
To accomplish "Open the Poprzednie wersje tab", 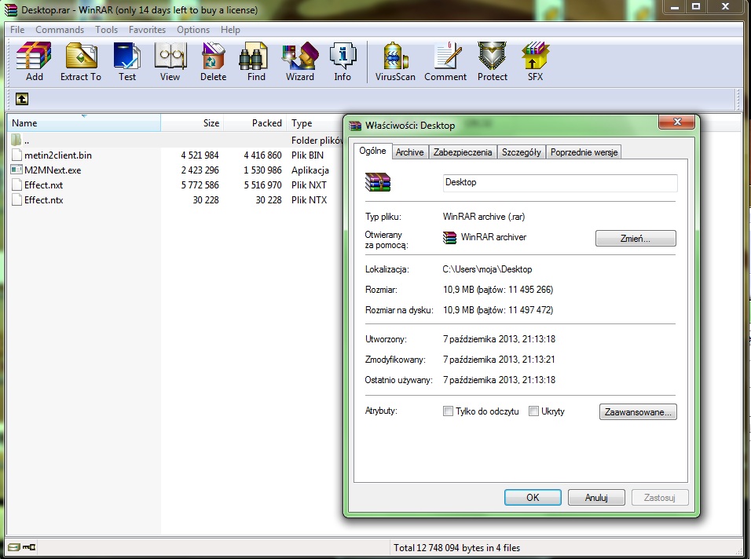I will pos(584,152).
